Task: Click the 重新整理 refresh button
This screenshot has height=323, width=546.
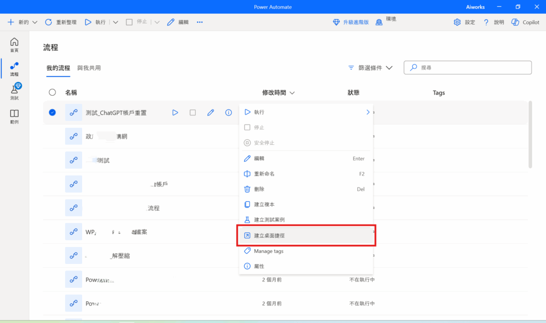Action: coord(61,22)
